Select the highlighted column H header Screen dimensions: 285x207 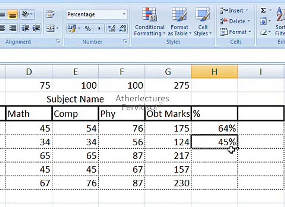(214, 72)
